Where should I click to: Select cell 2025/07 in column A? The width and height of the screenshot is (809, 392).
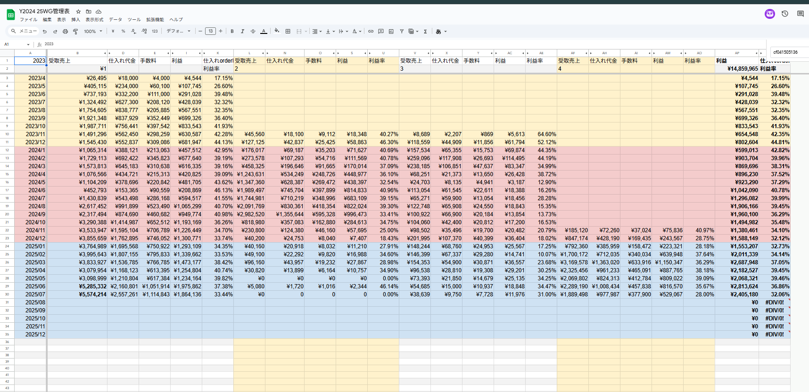[30, 294]
